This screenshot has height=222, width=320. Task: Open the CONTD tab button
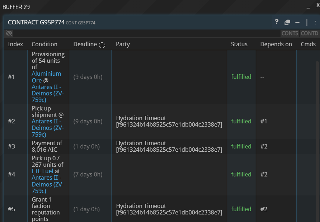pyautogui.click(x=309, y=33)
